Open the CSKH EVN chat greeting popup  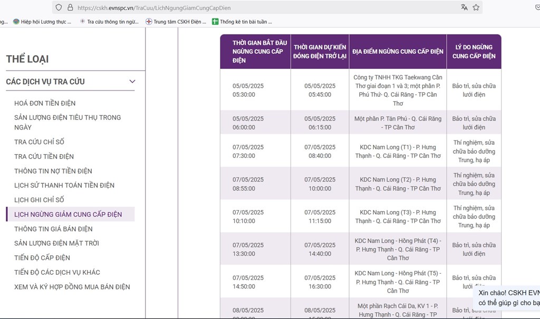point(508,298)
